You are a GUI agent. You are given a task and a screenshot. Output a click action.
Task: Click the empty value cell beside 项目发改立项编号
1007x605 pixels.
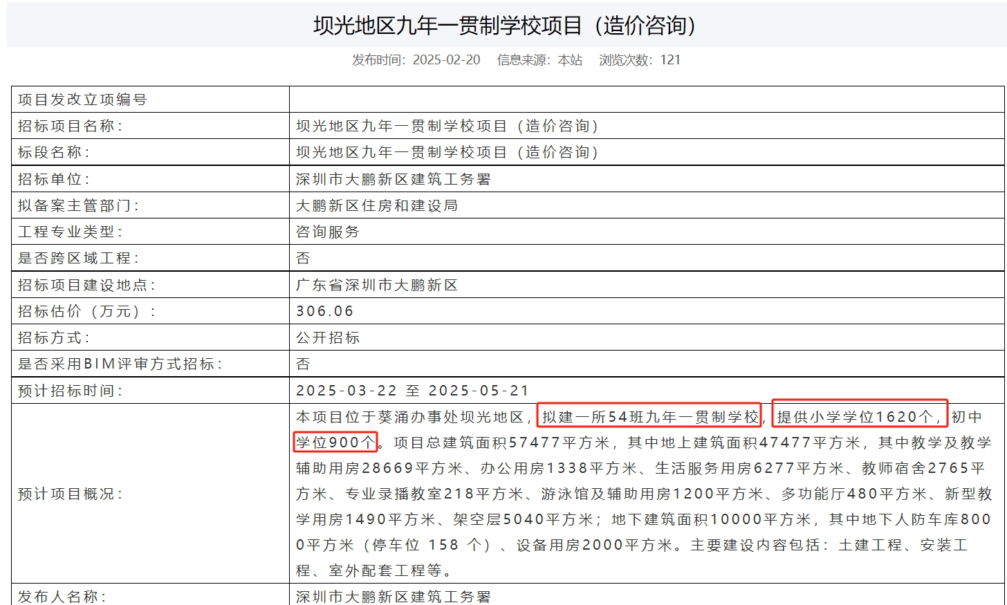coord(646,100)
